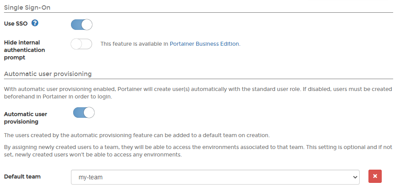Open the Portainer Business Edition link
398x189 pixels.
205,44
